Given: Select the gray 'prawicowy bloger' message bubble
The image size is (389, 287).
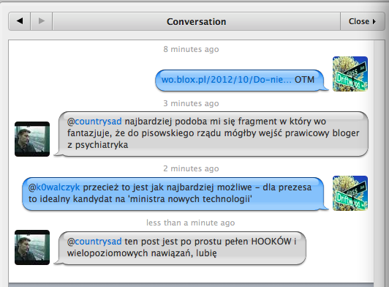Looking at the screenshot, I should coord(211,134).
